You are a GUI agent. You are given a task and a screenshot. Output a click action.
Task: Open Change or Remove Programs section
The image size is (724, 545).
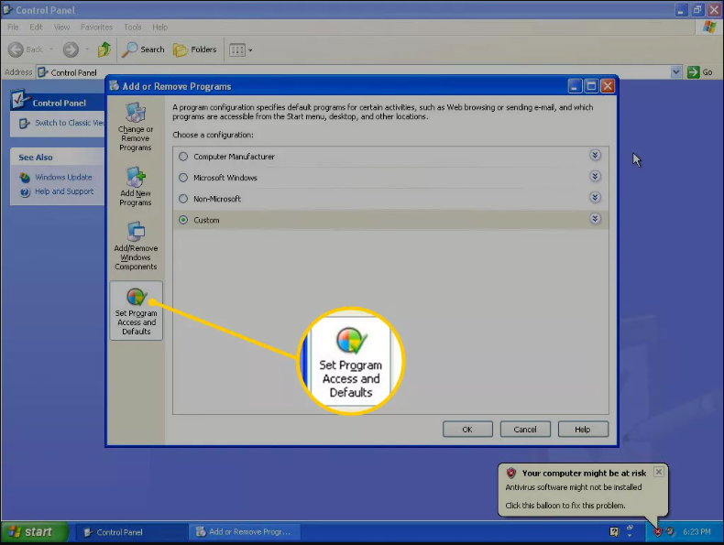click(136, 126)
